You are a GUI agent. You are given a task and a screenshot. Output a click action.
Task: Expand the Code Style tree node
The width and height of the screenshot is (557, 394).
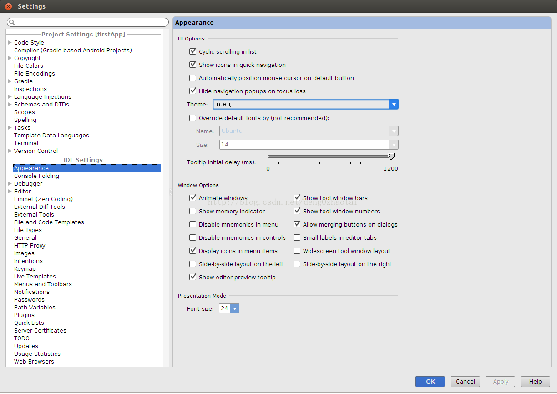coord(10,42)
